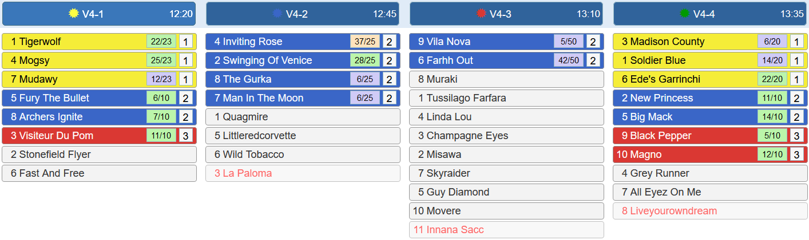Toggle rank box 3 on Visiteur Du Pom
The width and height of the screenshot is (809, 240).
tap(185, 136)
